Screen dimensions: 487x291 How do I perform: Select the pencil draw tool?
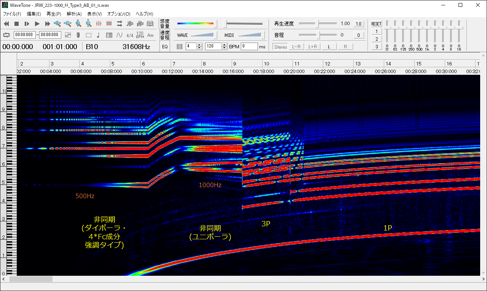click(78, 35)
